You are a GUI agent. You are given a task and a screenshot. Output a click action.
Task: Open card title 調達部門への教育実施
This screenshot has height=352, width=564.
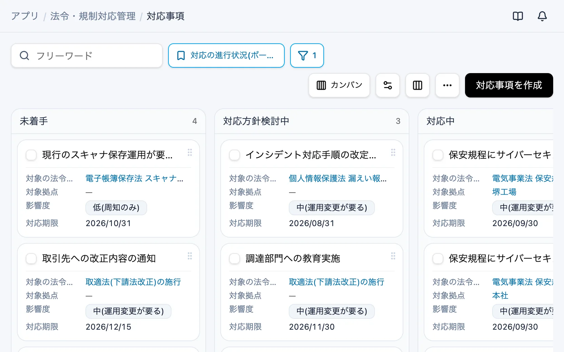(x=293, y=259)
